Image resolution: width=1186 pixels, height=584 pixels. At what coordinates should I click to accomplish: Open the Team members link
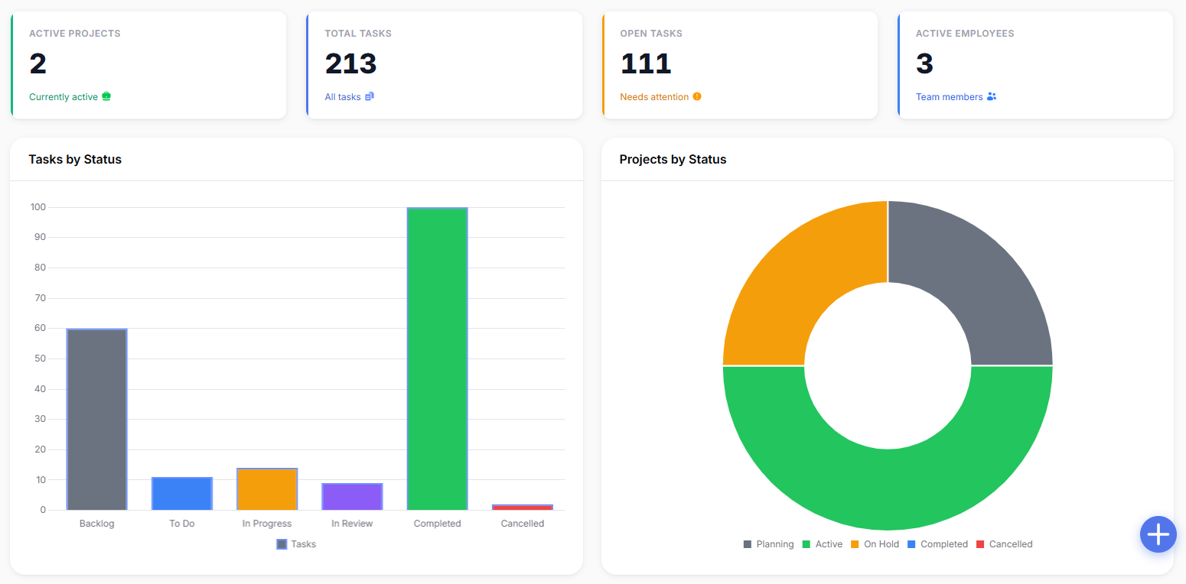click(x=949, y=97)
